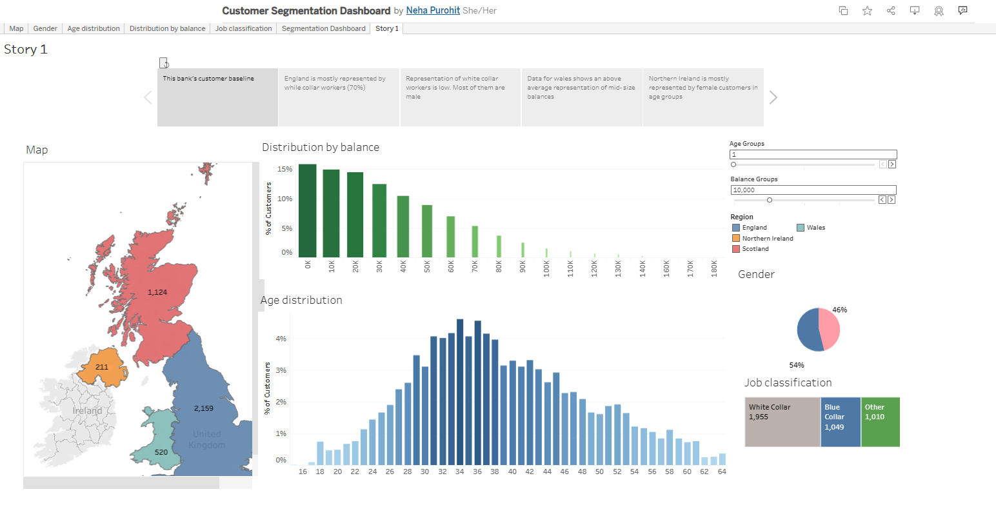Step Age Groups value back with left arrow
The image size is (996, 507).
[x=883, y=164]
